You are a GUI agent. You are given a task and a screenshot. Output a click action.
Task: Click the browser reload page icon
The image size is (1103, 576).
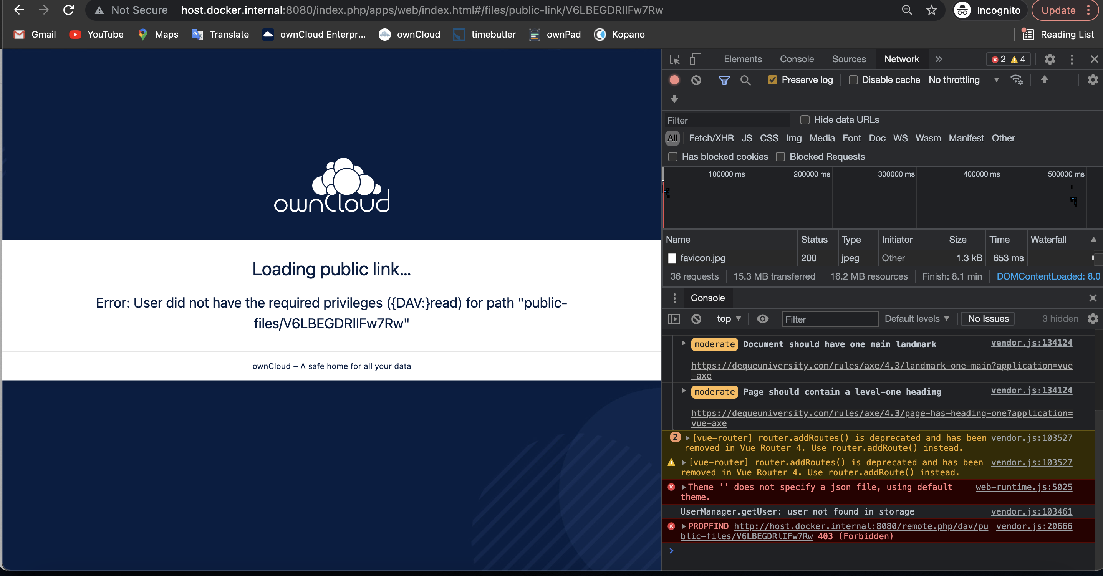[68, 10]
